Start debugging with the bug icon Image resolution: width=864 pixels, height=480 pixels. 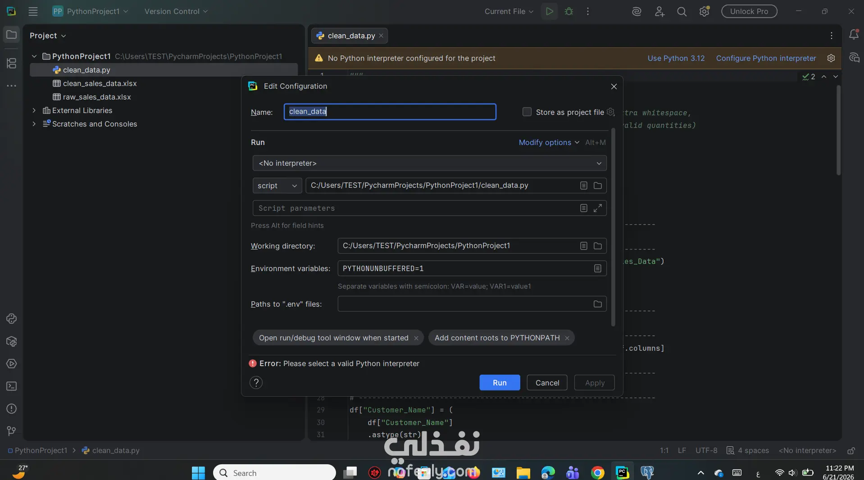(569, 11)
